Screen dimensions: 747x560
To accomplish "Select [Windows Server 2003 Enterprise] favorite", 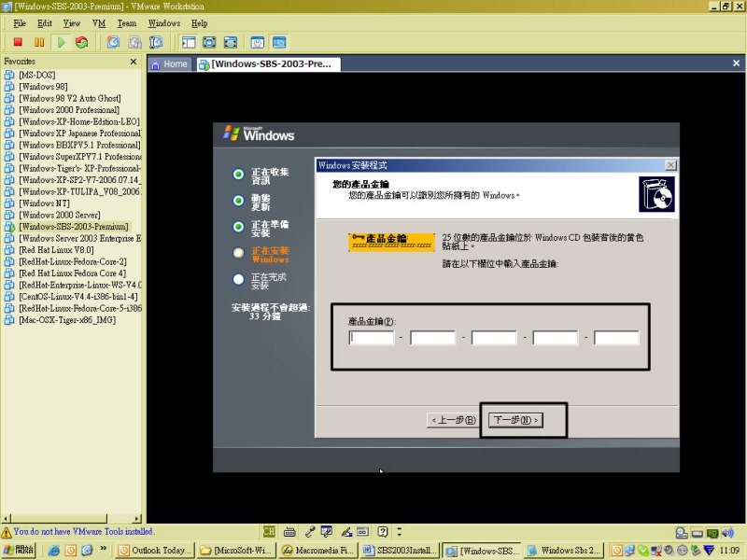I will click(79, 238).
